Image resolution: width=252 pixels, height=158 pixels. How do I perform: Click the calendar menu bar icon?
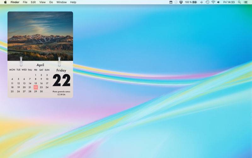pos(171,2)
